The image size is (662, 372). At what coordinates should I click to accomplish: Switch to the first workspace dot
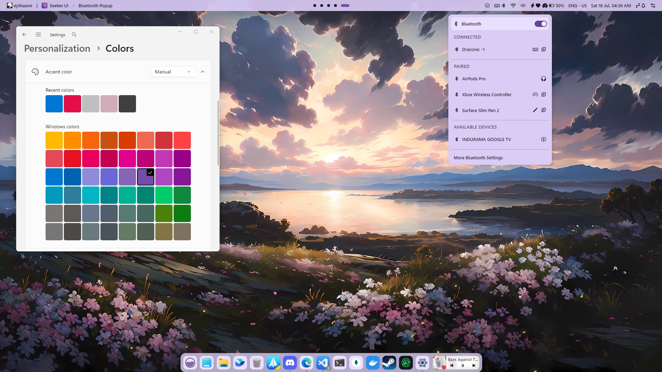pos(315,6)
